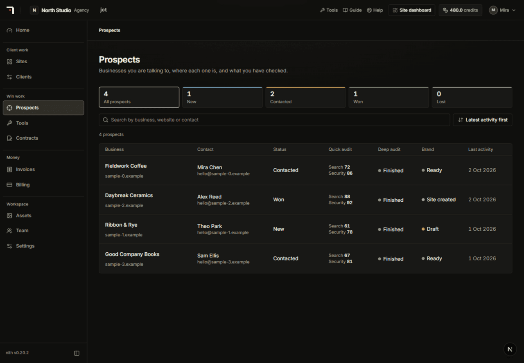Click the wrench Tools link in the top bar
This screenshot has height=363, width=524.
(329, 10)
